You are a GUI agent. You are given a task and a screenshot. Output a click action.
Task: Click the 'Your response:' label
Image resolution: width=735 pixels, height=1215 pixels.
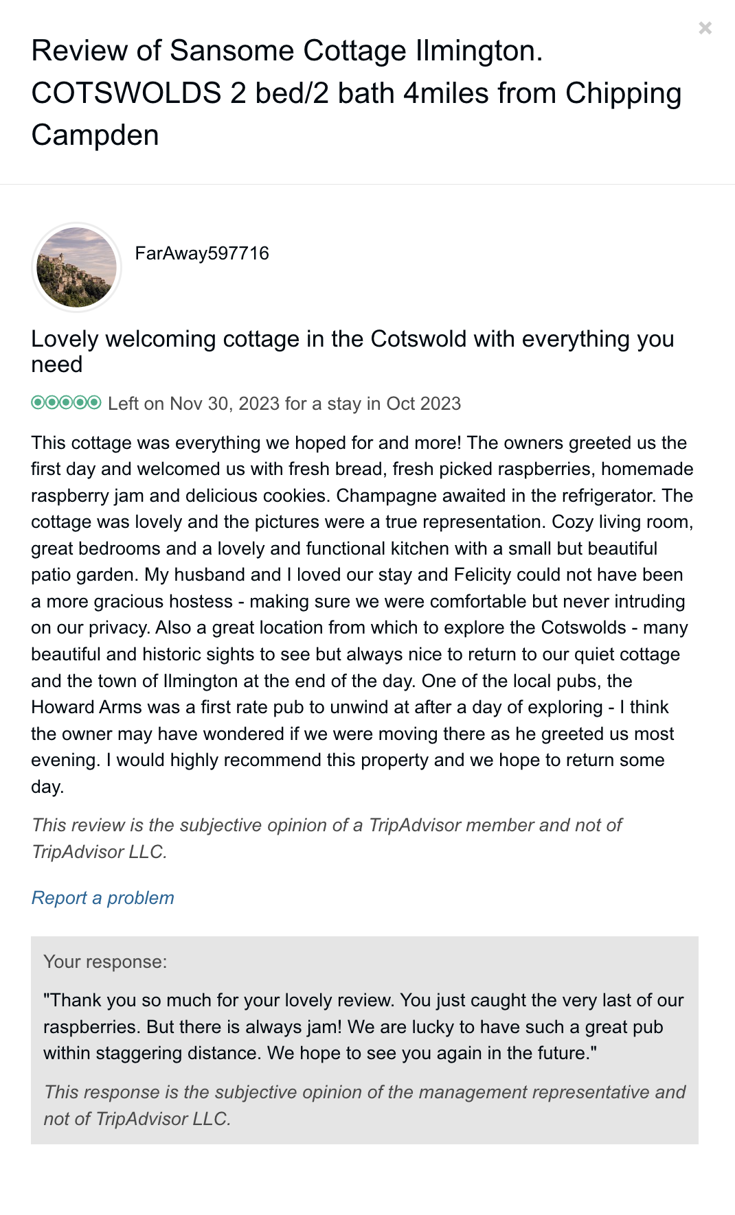tap(105, 962)
